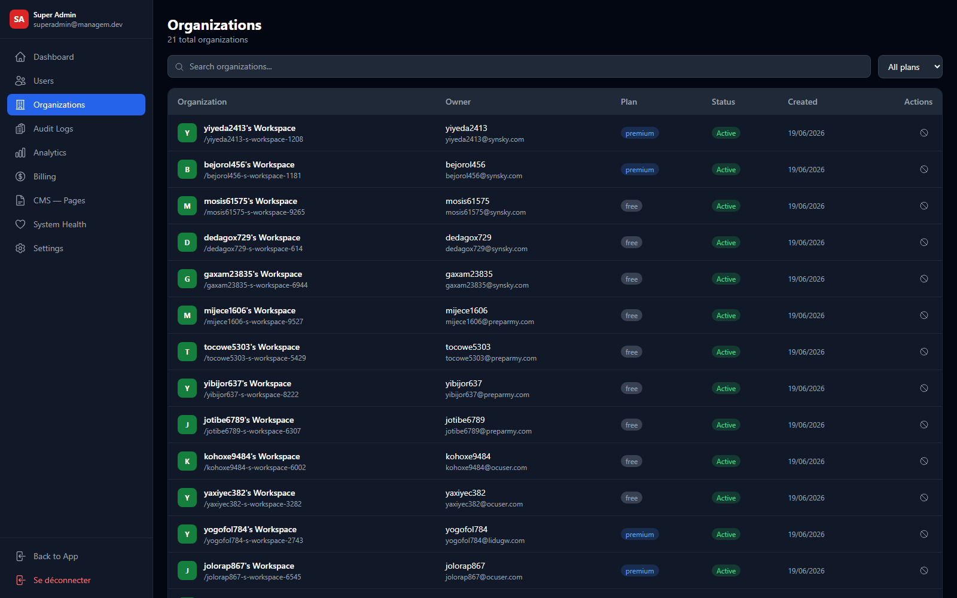Click the Organizations building icon in sidebar
The height and width of the screenshot is (598, 957).
[20, 105]
